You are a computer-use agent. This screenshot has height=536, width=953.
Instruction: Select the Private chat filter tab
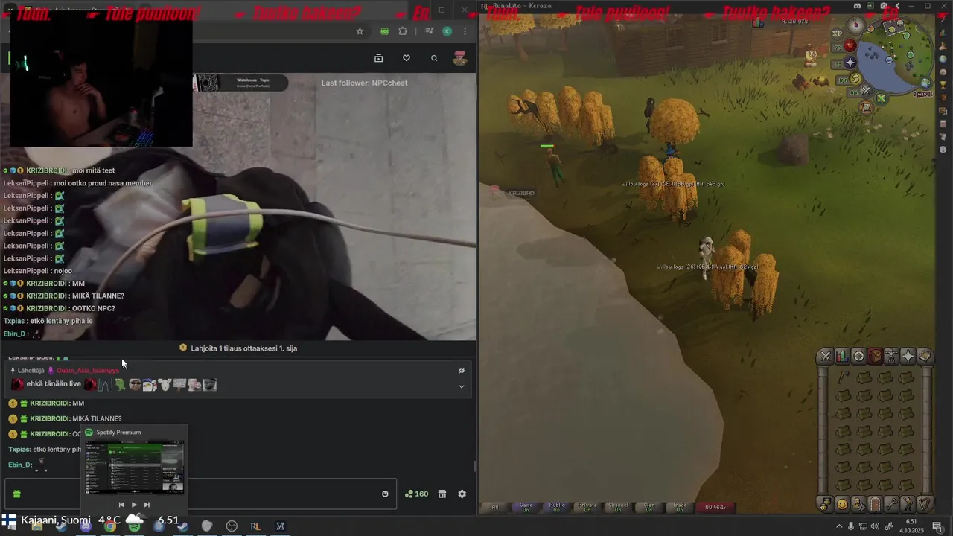587,507
